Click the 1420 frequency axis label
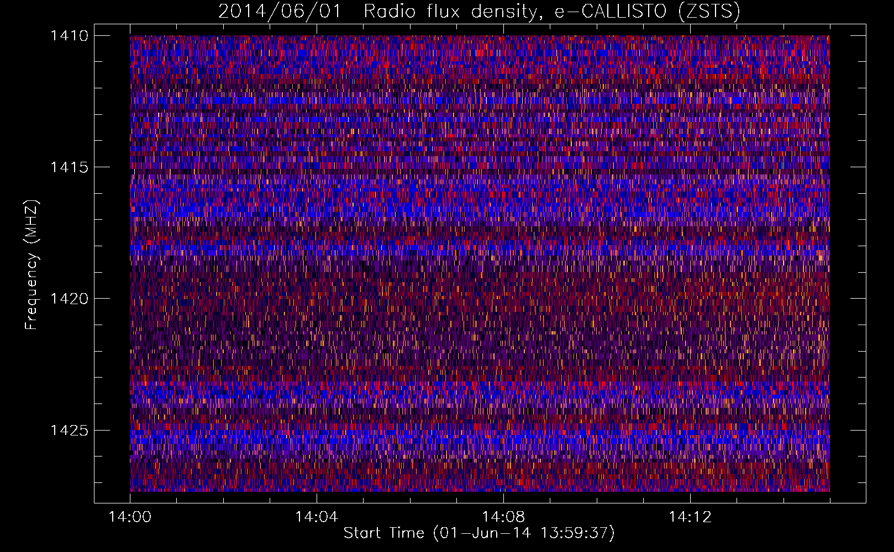Image resolution: width=894 pixels, height=552 pixels. click(x=69, y=299)
